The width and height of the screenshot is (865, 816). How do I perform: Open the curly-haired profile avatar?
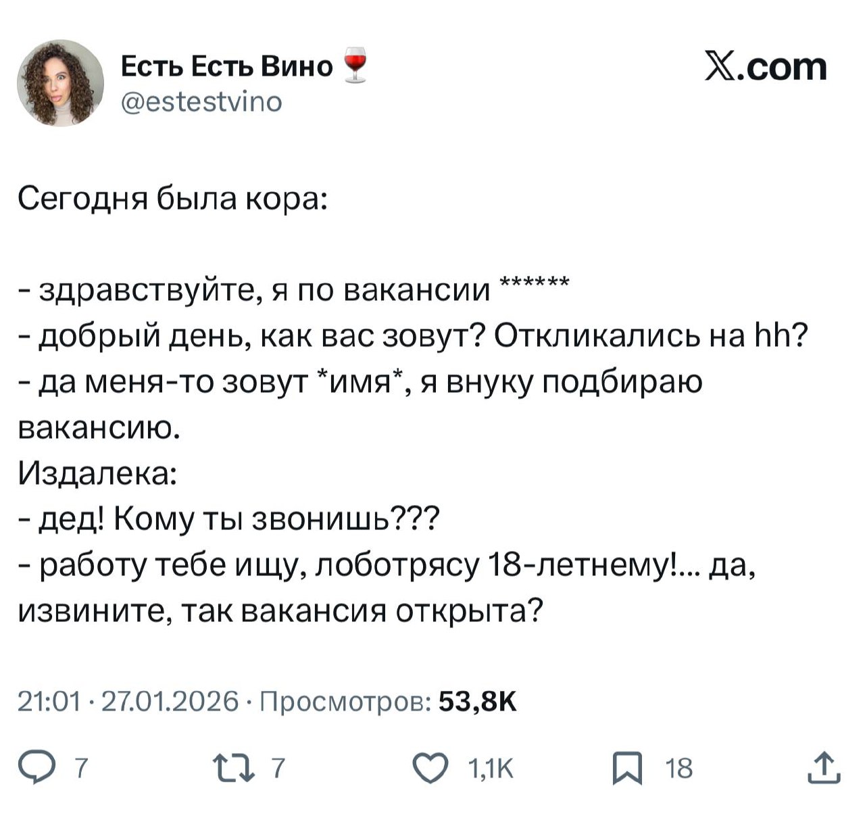click(x=60, y=82)
